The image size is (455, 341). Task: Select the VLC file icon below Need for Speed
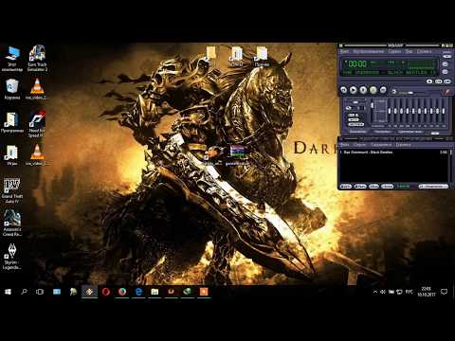pos(36,155)
